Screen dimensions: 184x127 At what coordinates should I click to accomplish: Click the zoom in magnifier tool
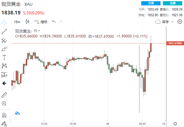(x=4, y=103)
